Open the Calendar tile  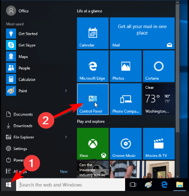(93, 33)
